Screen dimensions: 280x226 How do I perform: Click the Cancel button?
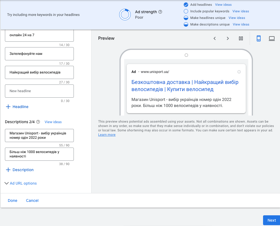coord(32,200)
